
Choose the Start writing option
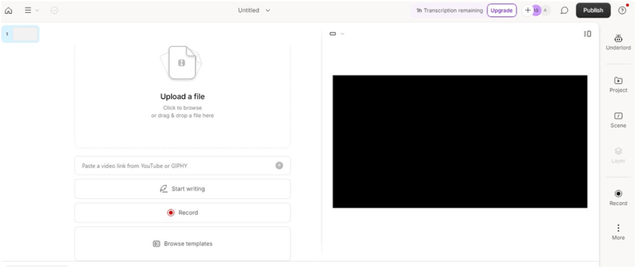click(x=182, y=189)
